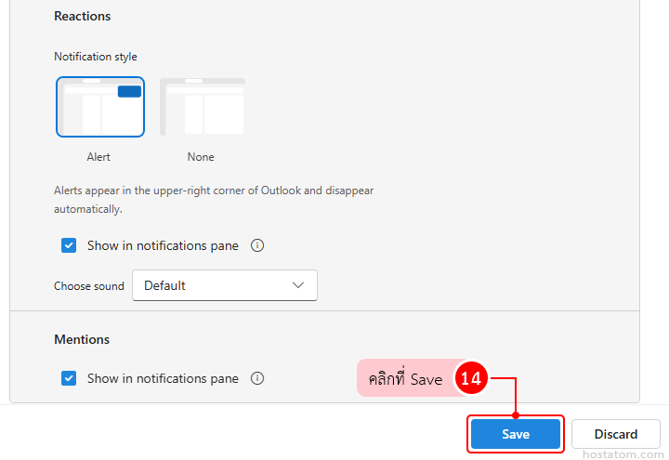Image resolution: width=669 pixels, height=460 pixels.
Task: Click the Notification style label
Action: [96, 57]
